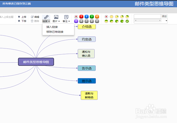The image size is (177, 123).
Task: Click the tag name input field
Action: [147, 16]
